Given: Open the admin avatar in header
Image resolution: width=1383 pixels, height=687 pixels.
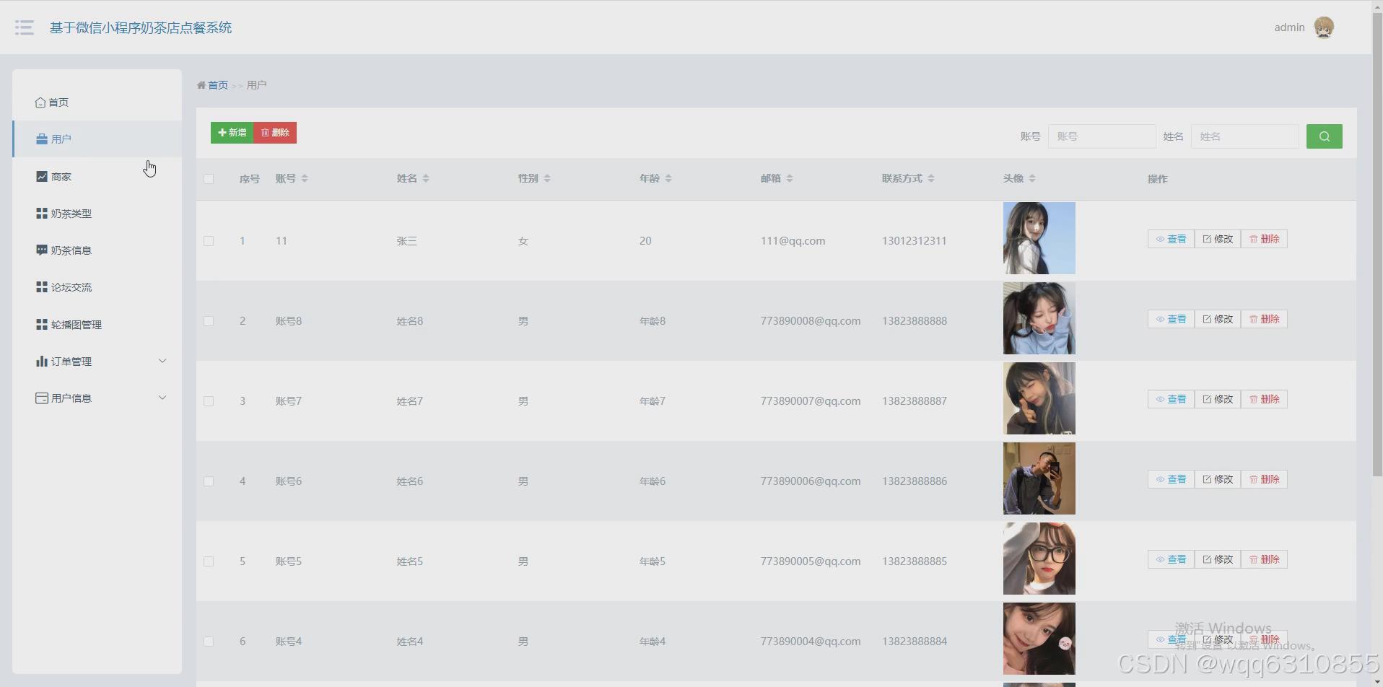Looking at the screenshot, I should 1324,27.
